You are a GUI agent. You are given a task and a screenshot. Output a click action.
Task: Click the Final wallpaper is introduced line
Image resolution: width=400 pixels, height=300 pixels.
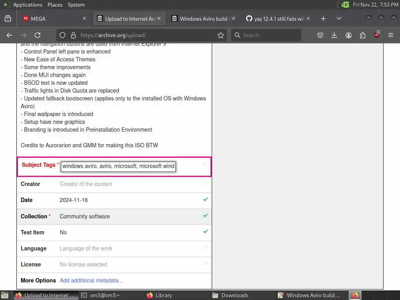point(57,114)
